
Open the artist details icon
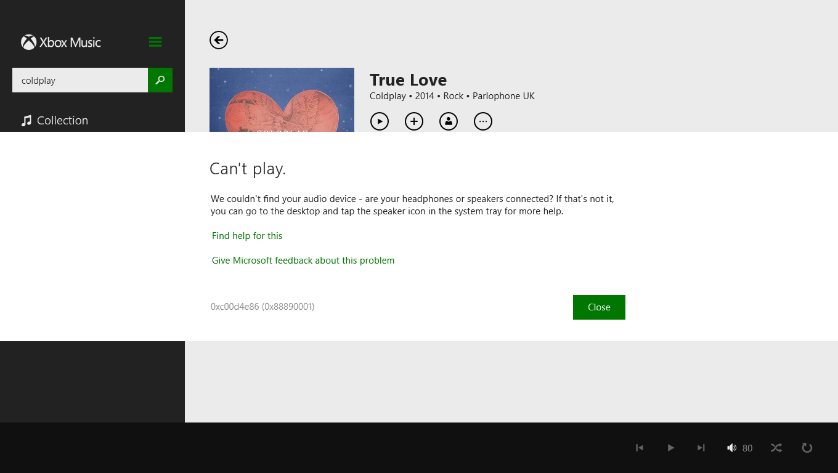(449, 121)
